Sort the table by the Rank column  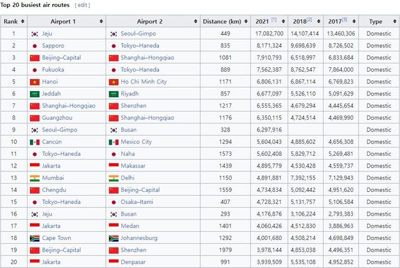(x=23, y=21)
